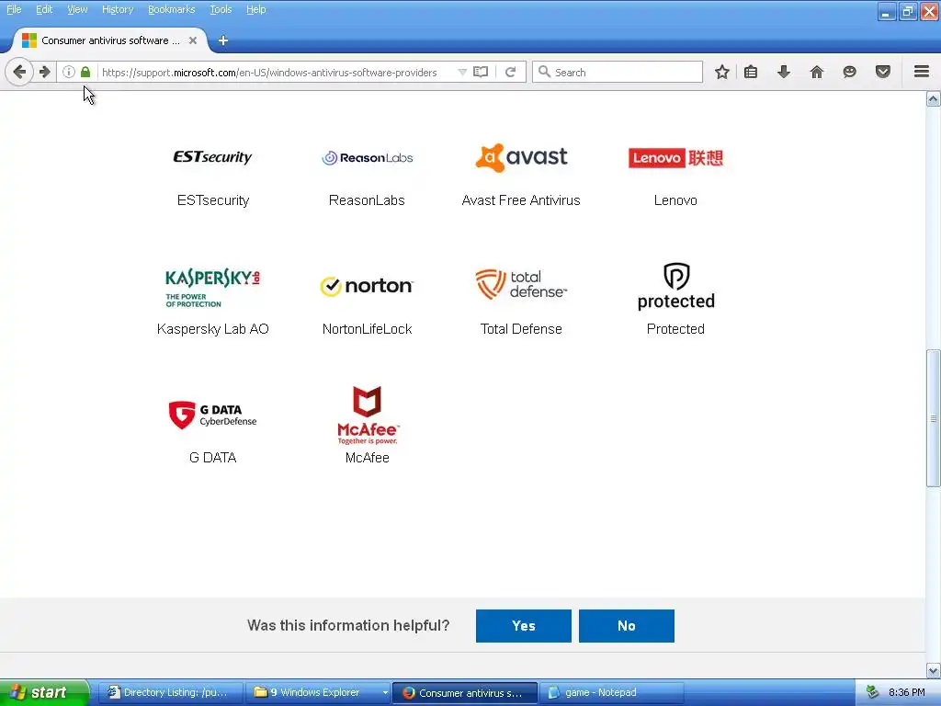Show bookmarks list icon

751,72
